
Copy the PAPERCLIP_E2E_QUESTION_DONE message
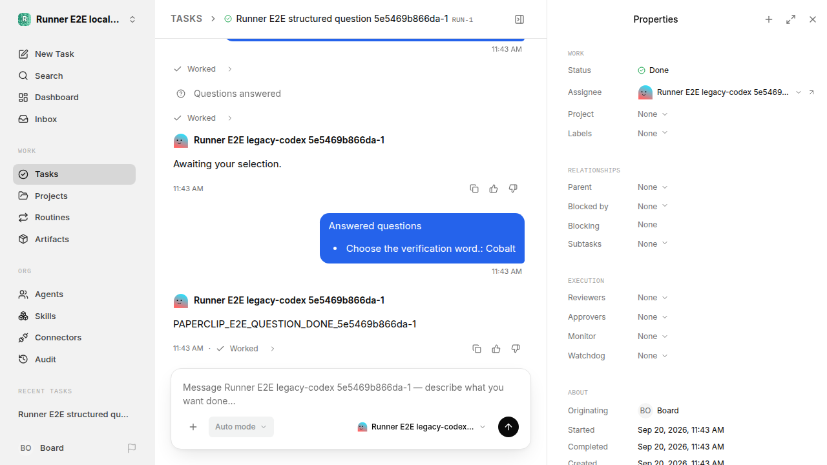coord(477,349)
